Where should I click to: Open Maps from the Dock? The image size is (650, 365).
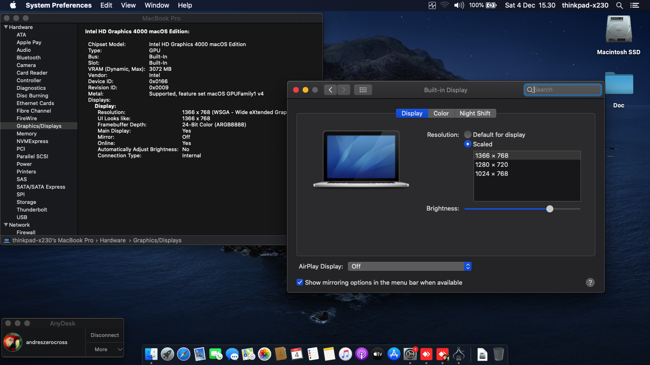[248, 354]
